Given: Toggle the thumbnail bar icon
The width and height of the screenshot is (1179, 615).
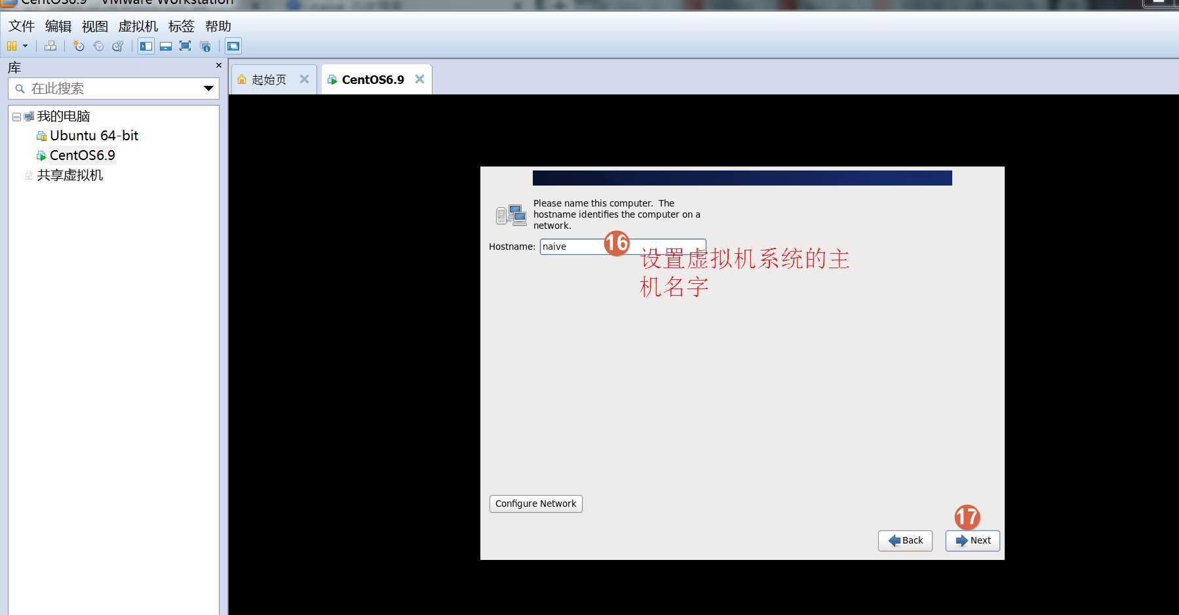Looking at the screenshot, I should 166,46.
